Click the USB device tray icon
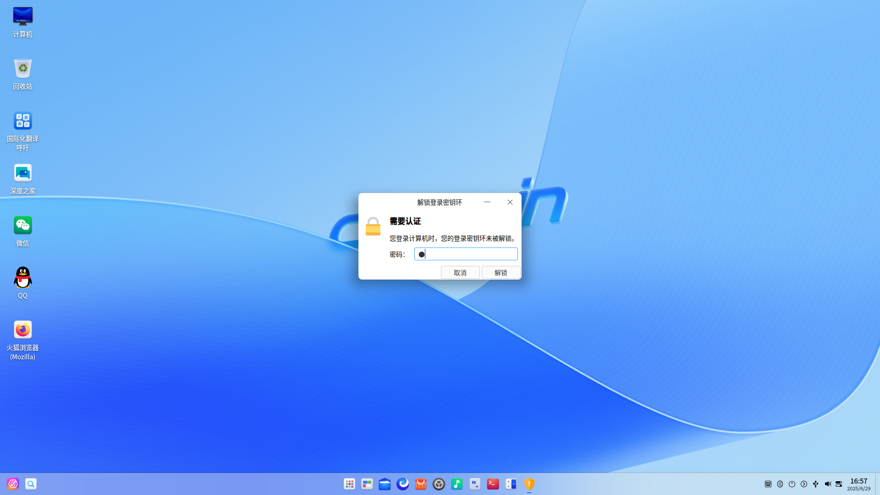 [x=815, y=484]
